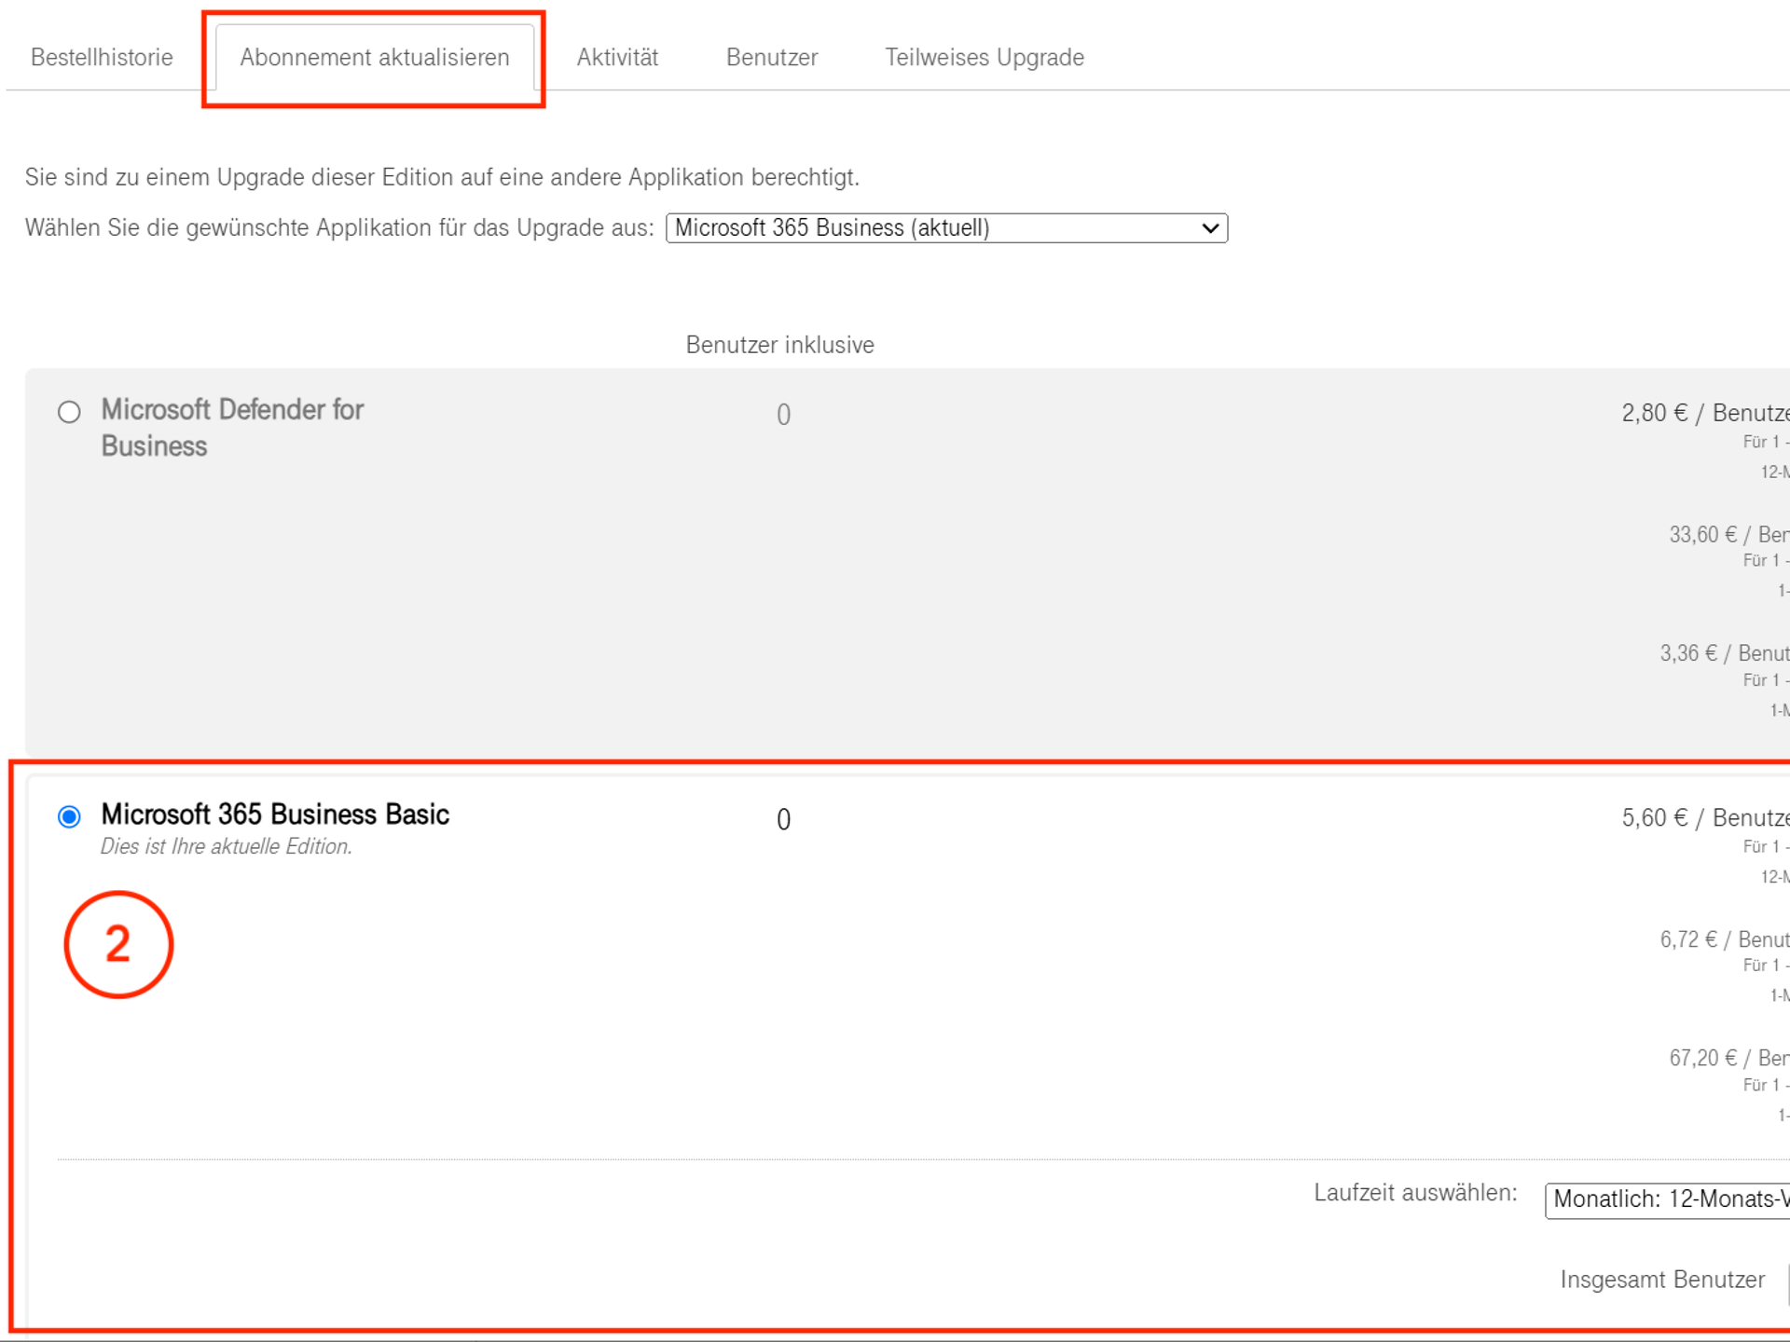
Task: Open the application upgrade dropdown
Action: coord(945,228)
